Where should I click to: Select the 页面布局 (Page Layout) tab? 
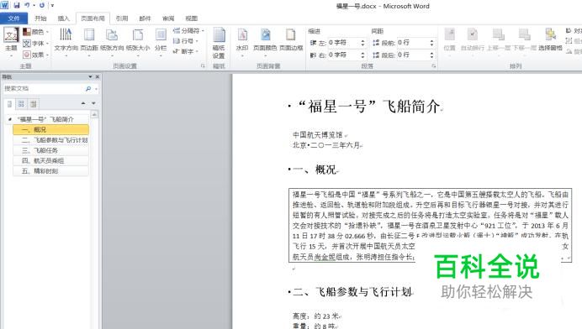93,18
